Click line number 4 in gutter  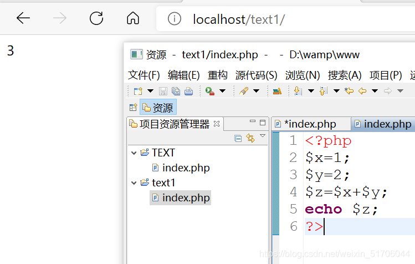click(x=293, y=192)
